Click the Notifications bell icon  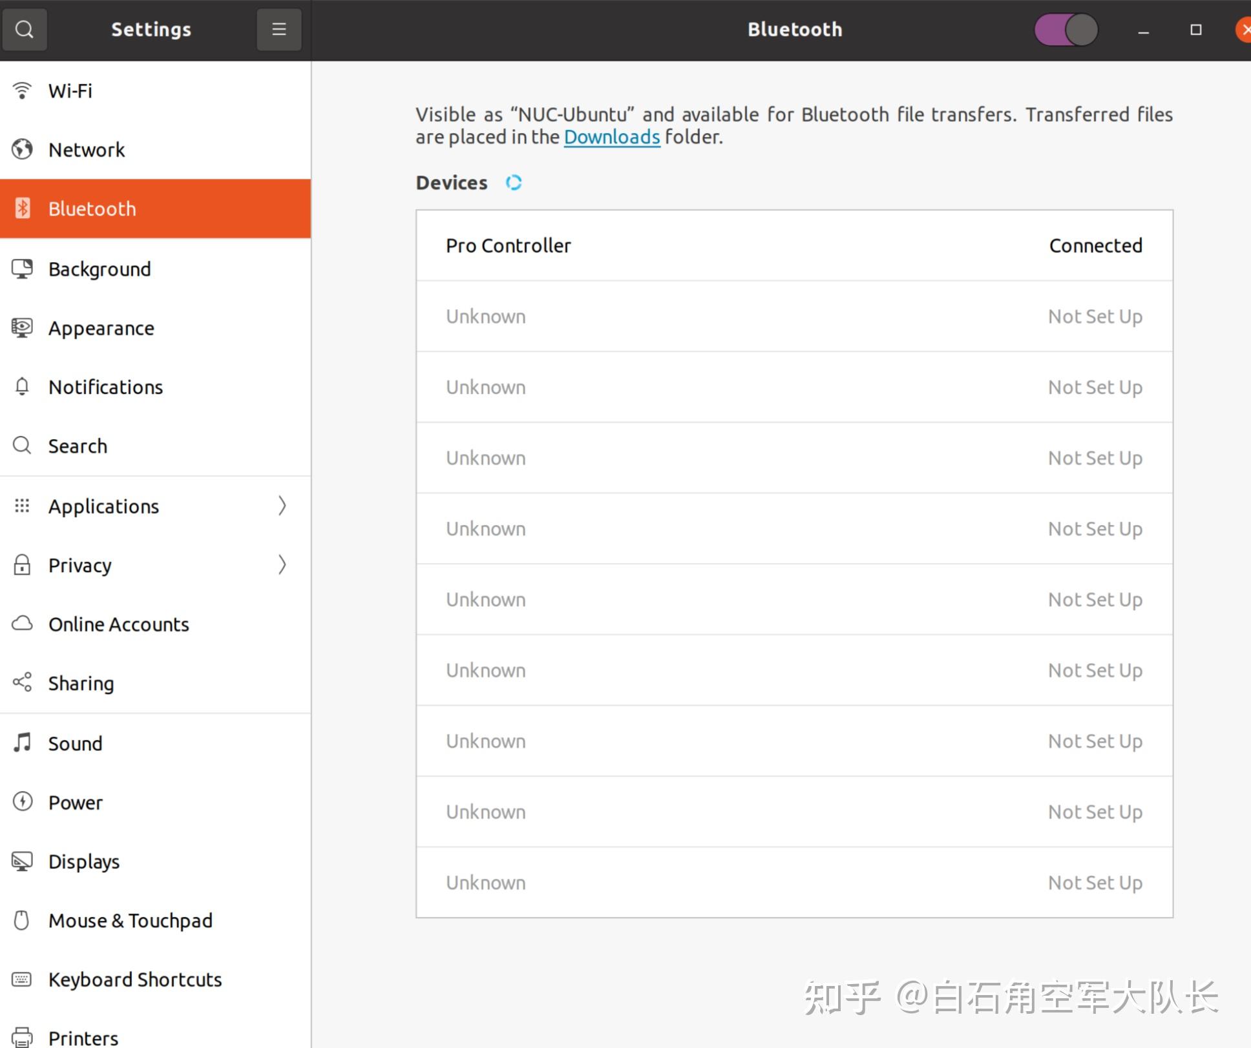(22, 386)
